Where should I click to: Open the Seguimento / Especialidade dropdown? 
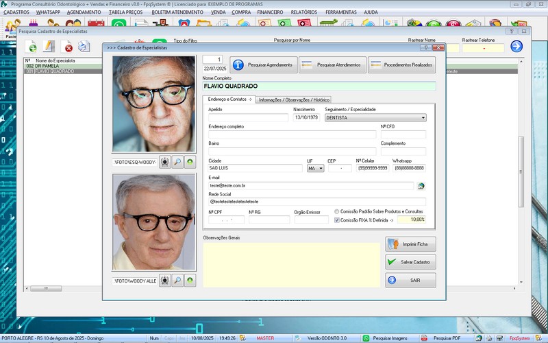[x=423, y=118]
